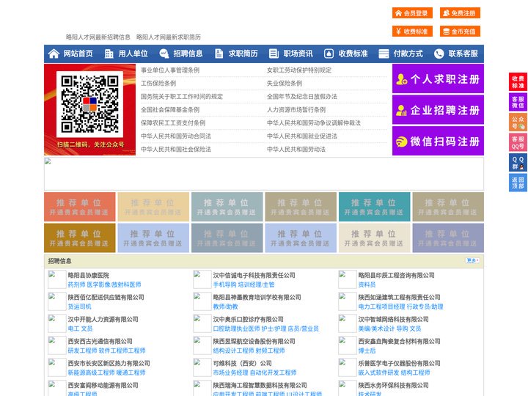Screen dimensions: 528x396
Task: Click the QR code banner image
Action: click(x=89, y=109)
